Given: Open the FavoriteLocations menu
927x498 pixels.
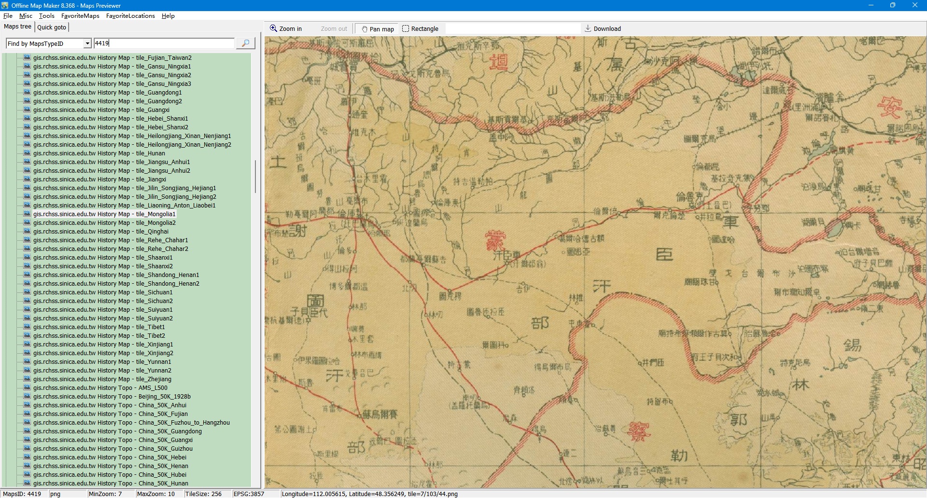Looking at the screenshot, I should click(x=130, y=16).
